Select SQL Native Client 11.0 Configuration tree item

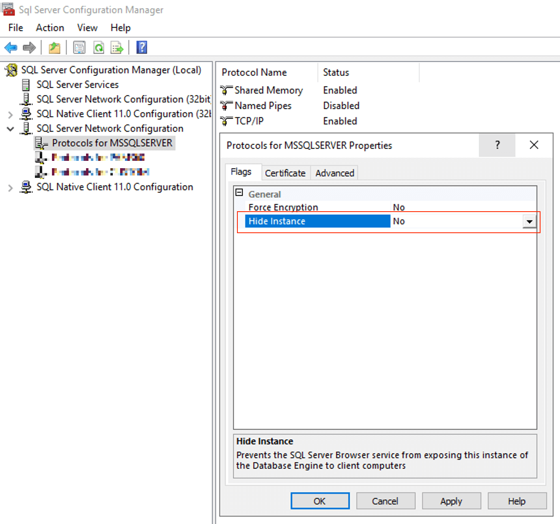(x=115, y=187)
